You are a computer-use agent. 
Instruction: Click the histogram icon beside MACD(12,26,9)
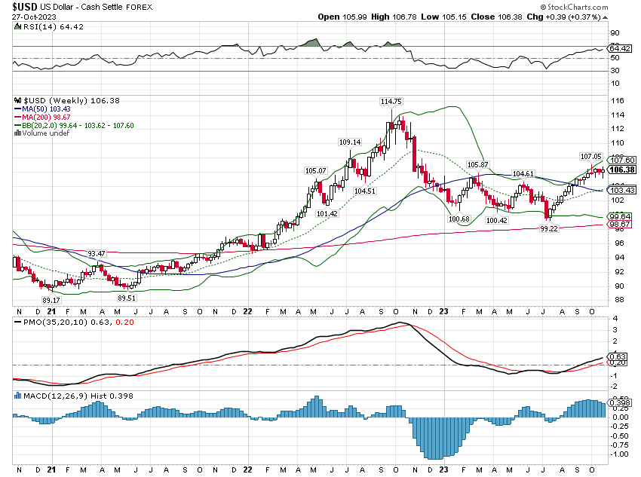(17, 396)
